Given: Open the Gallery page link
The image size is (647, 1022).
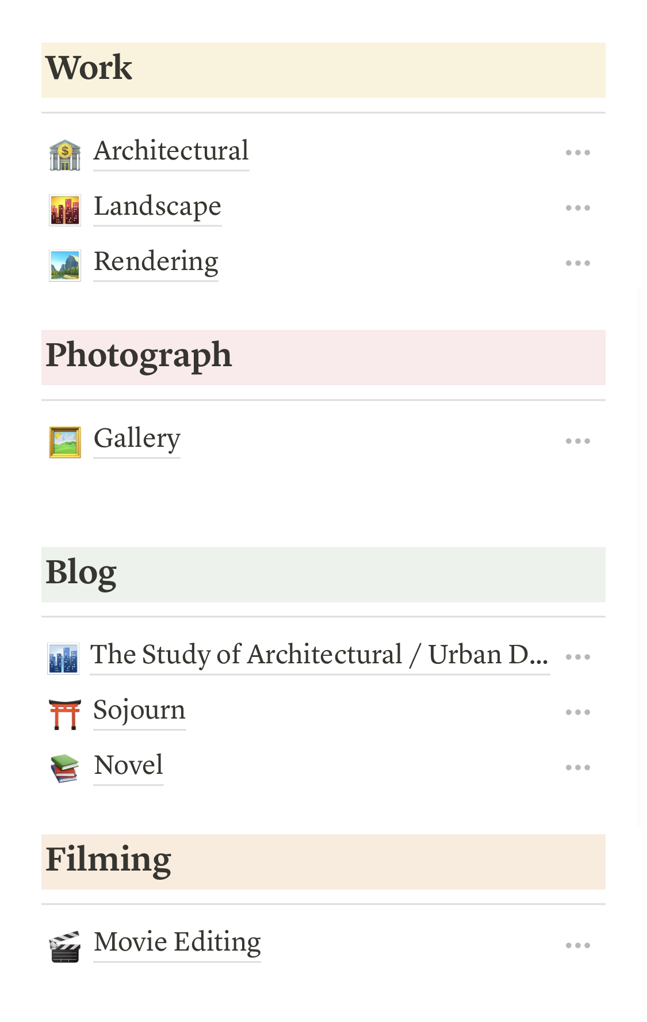Looking at the screenshot, I should tap(137, 438).
